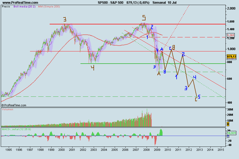This screenshot has width=239, height=159.
Task: Click the 1995 year label
Action: 8,150
